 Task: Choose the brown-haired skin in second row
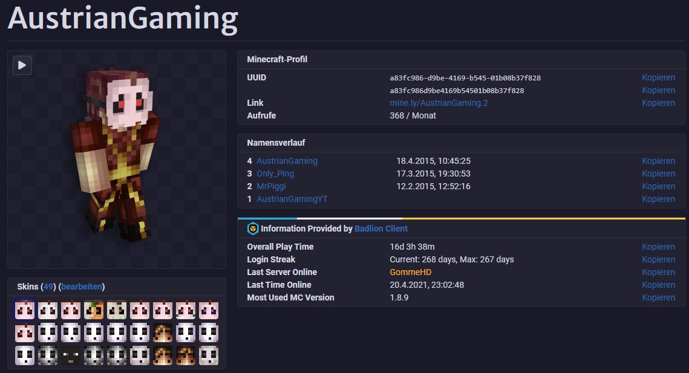point(163,333)
